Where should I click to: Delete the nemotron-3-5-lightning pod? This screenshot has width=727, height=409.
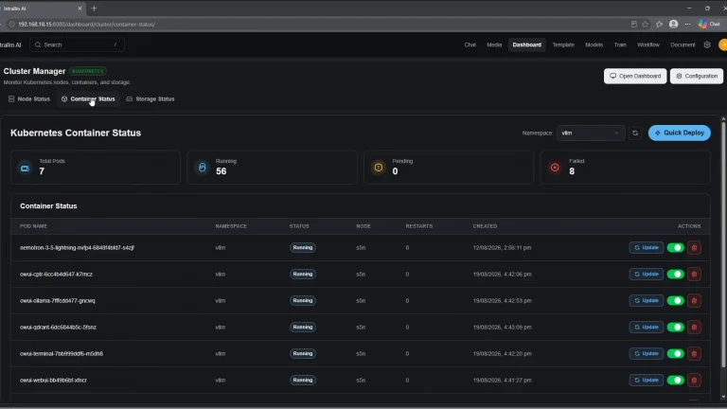694,248
